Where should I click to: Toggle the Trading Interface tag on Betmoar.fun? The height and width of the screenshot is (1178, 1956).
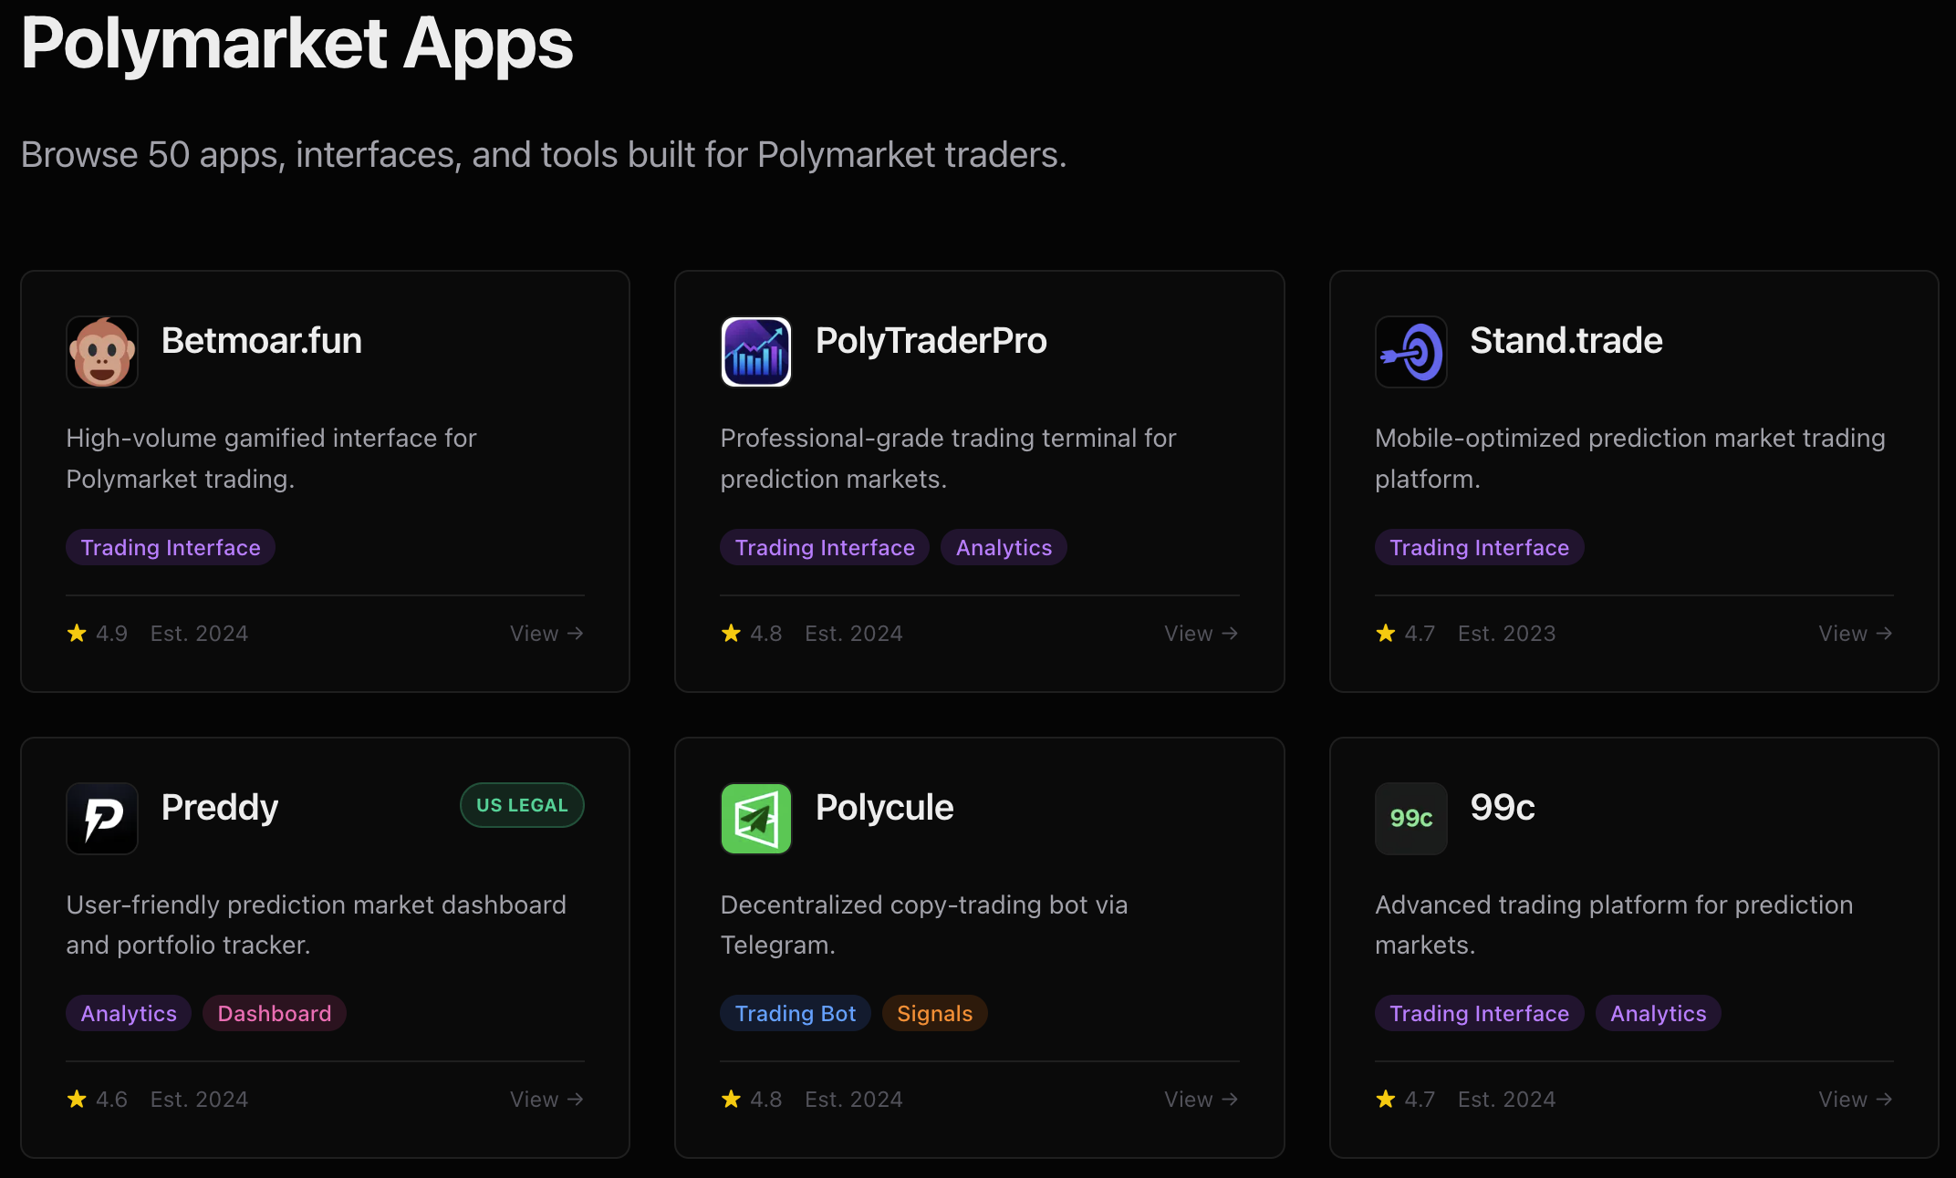tap(170, 547)
